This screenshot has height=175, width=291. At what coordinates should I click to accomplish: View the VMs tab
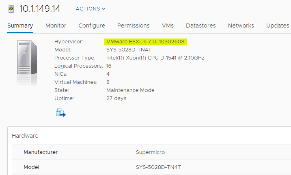click(168, 26)
